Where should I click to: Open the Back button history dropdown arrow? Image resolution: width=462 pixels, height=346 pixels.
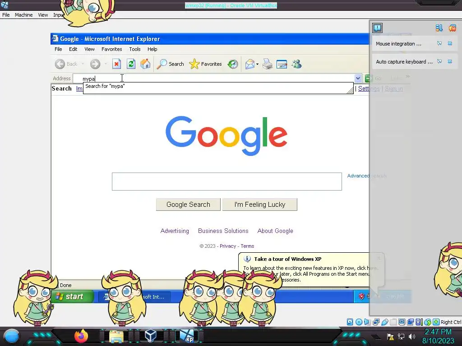83,64
